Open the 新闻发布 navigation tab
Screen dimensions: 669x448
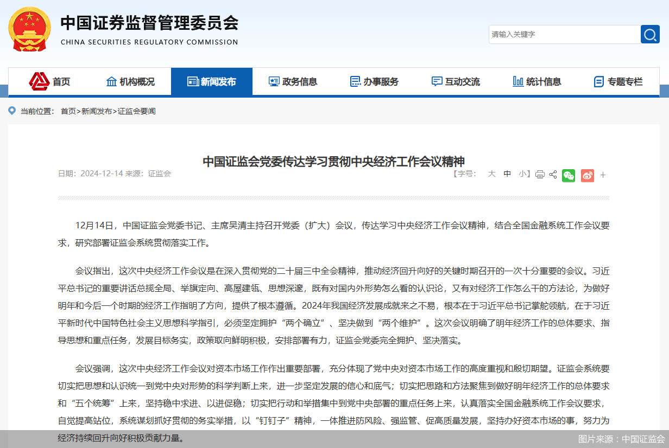tap(212, 81)
